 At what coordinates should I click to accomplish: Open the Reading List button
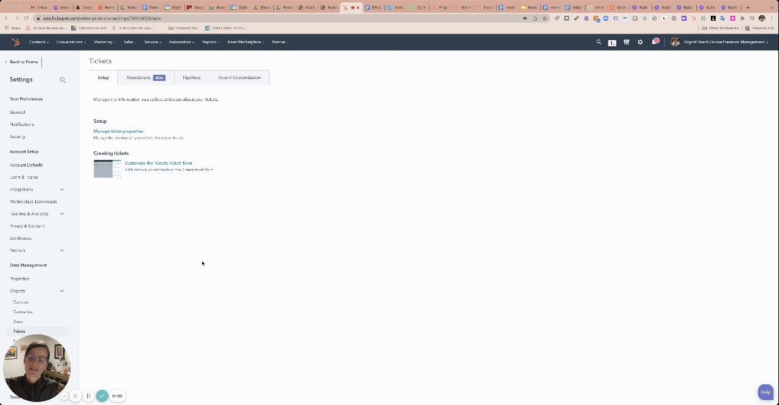[x=760, y=28]
